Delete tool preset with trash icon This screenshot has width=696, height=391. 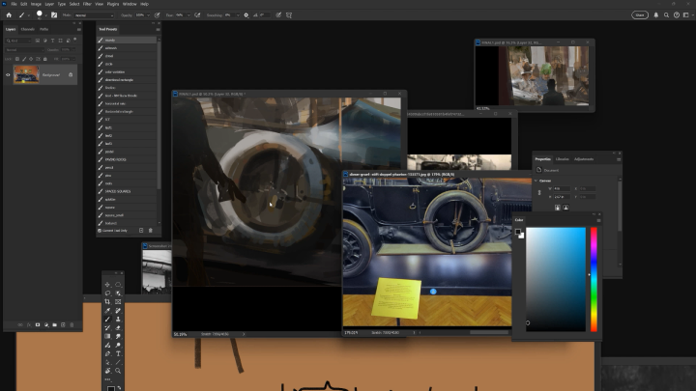click(151, 231)
